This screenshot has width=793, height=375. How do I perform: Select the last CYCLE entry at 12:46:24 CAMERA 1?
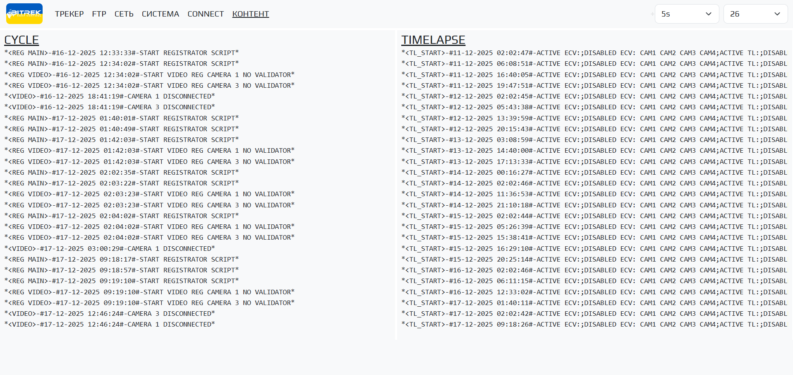pyautogui.click(x=110, y=325)
